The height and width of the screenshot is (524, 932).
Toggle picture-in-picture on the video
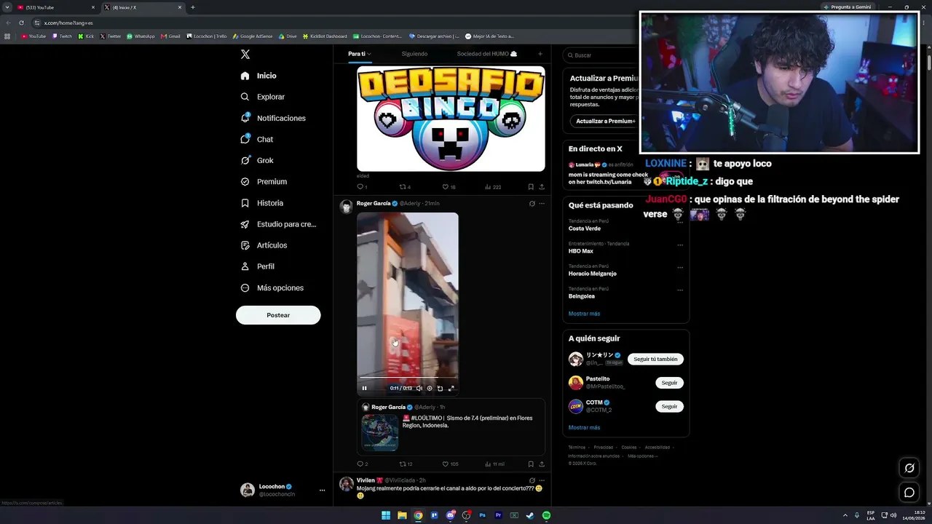(440, 388)
